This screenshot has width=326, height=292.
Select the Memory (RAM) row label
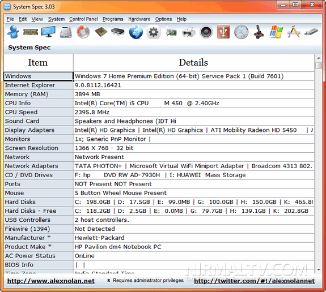(38, 94)
